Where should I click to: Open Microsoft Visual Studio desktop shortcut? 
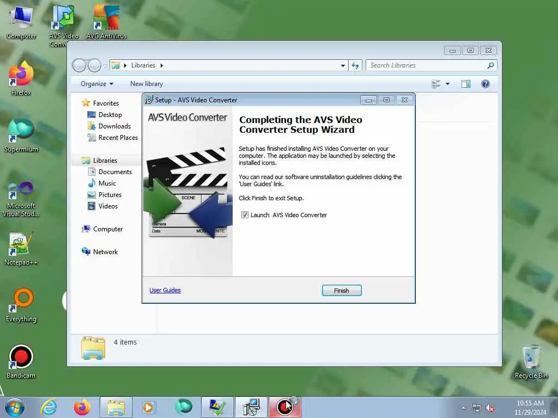pos(21,199)
